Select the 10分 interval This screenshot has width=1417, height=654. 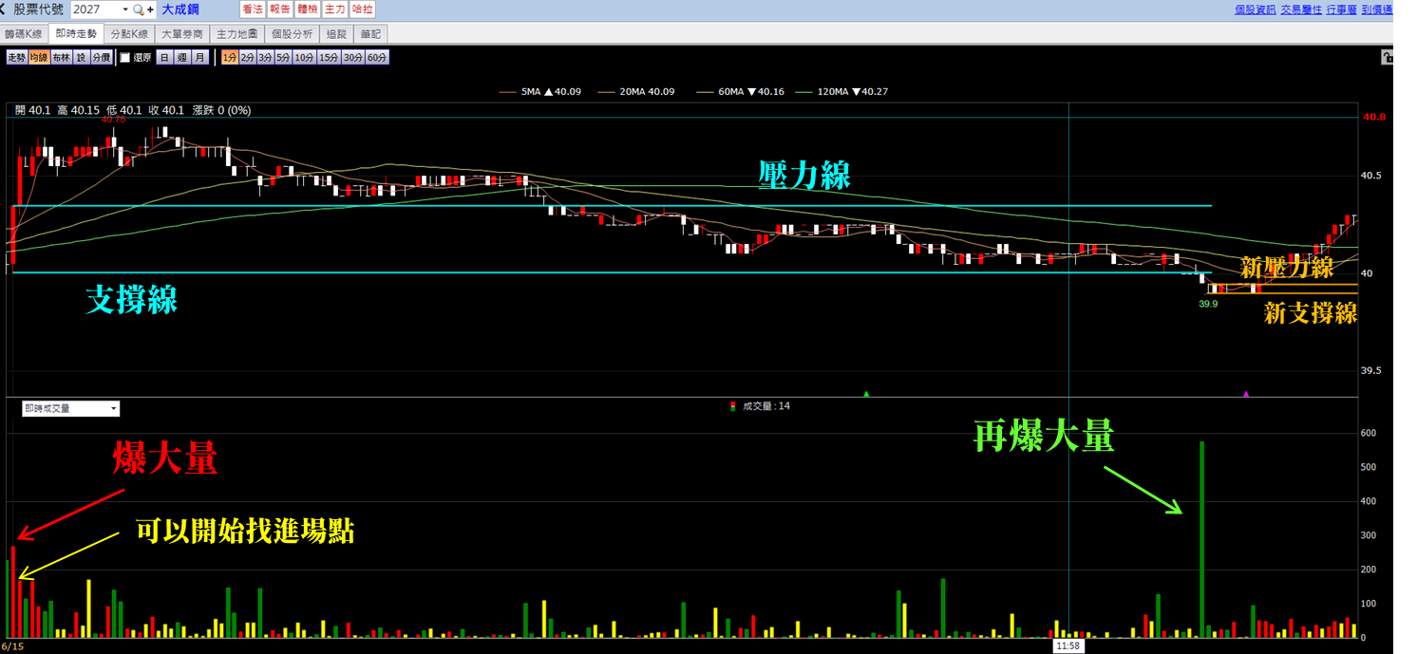coord(304,58)
